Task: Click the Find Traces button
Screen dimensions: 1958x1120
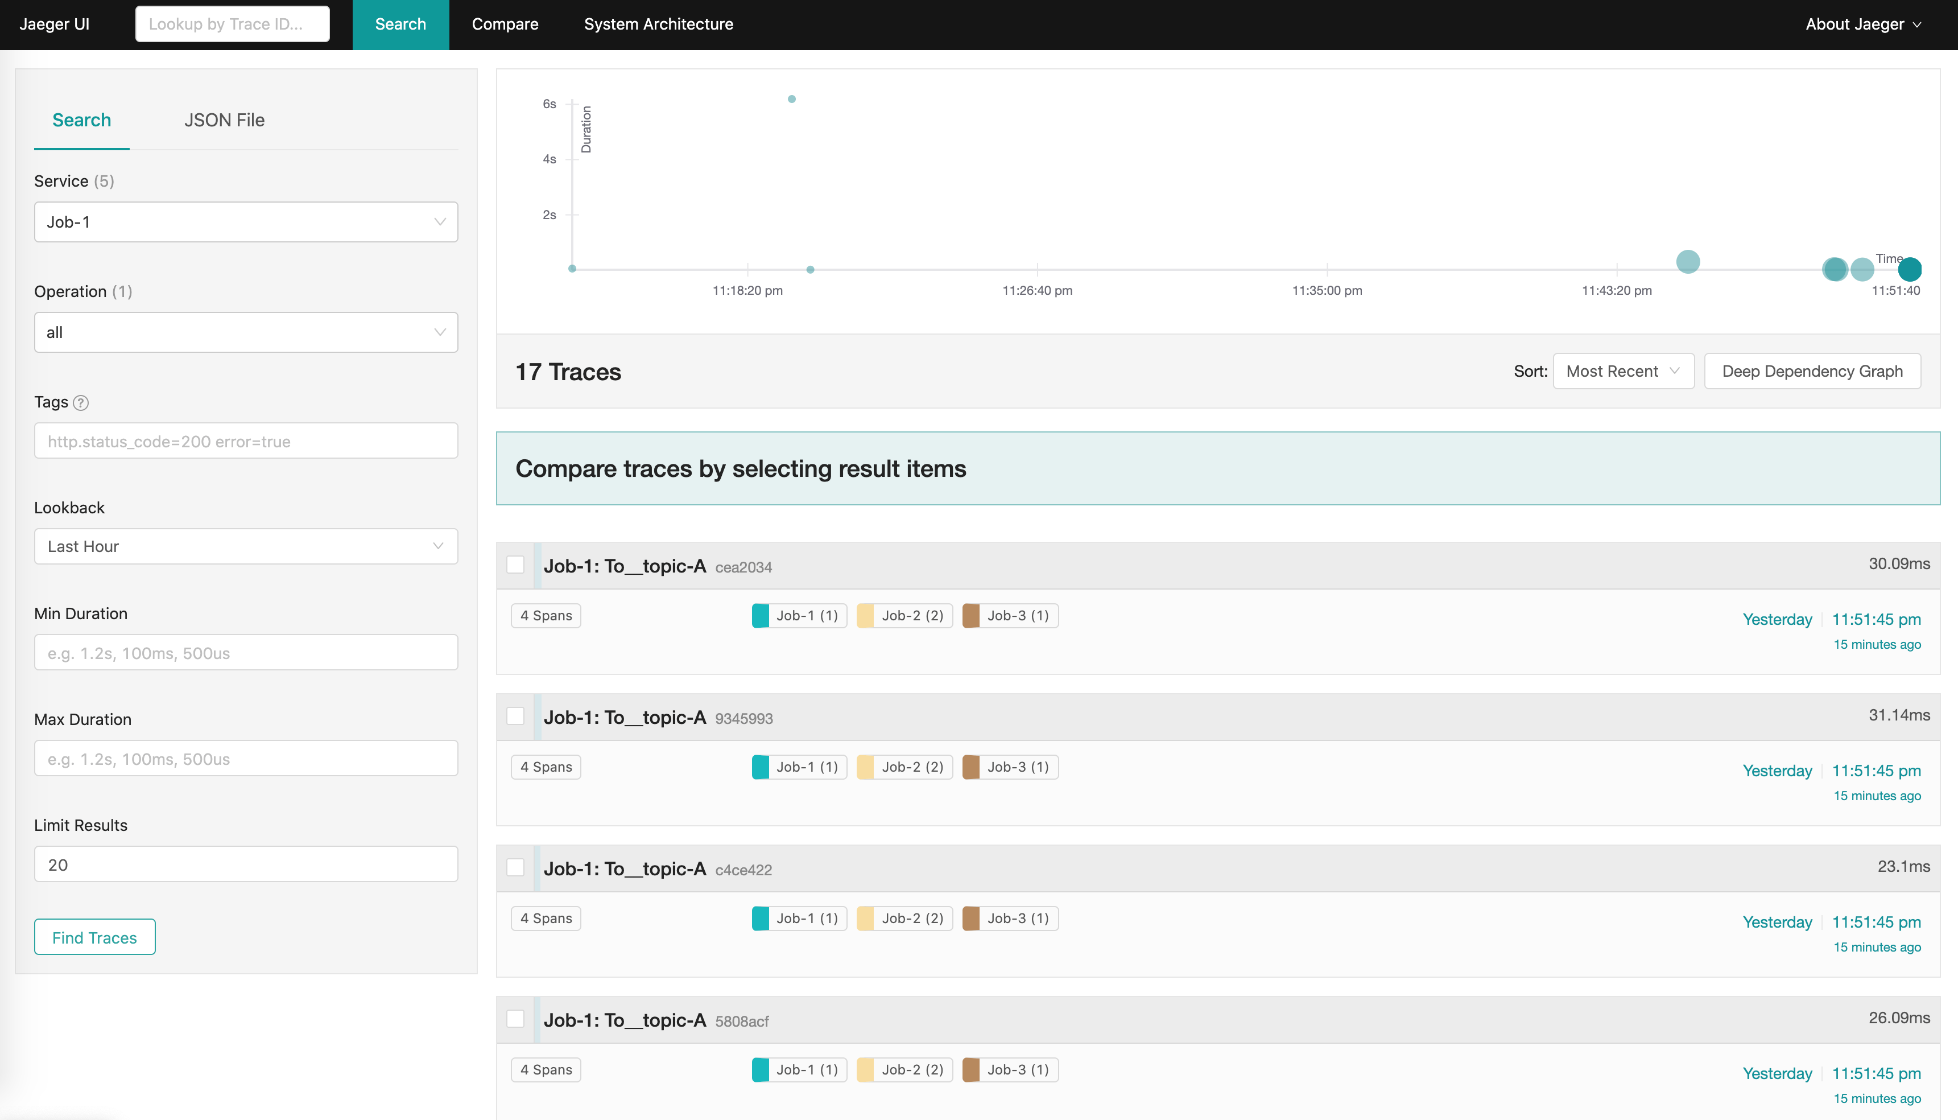Action: (94, 938)
